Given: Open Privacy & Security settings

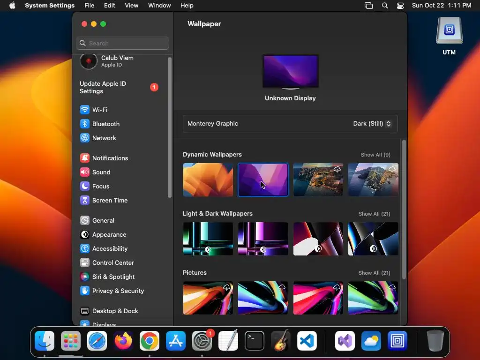Looking at the screenshot, I should [x=112, y=291].
